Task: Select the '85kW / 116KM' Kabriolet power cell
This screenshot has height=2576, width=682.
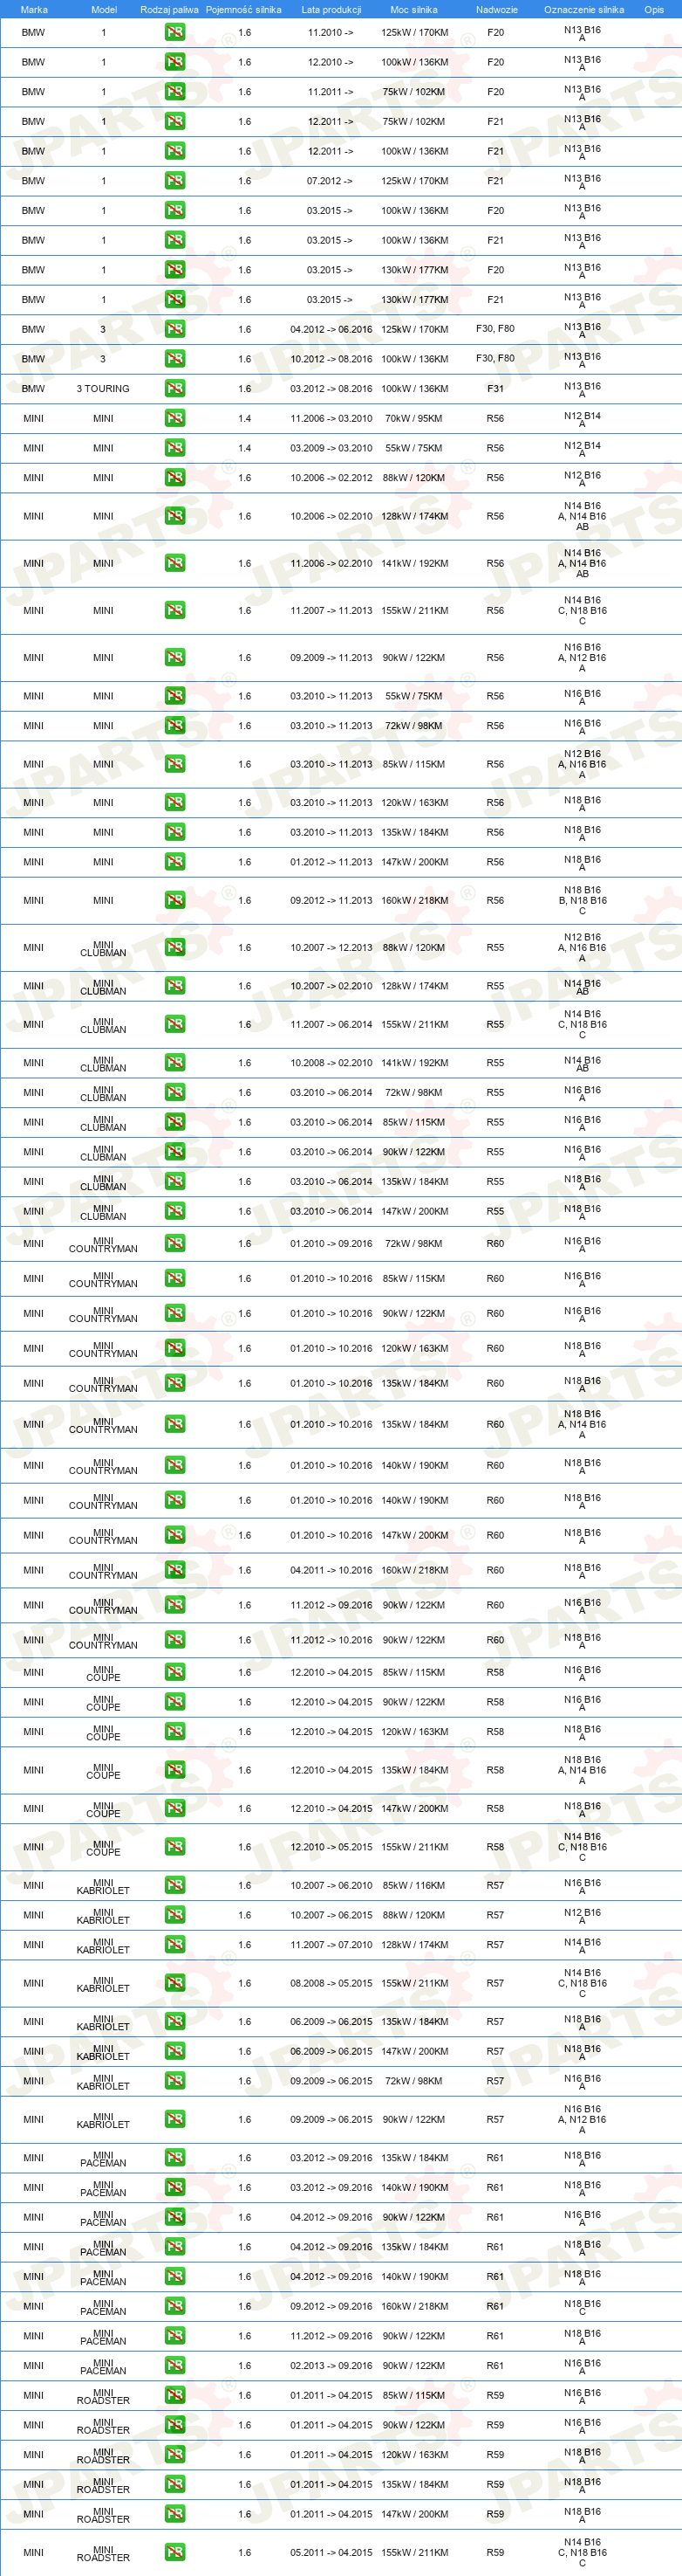Action: (413, 1886)
